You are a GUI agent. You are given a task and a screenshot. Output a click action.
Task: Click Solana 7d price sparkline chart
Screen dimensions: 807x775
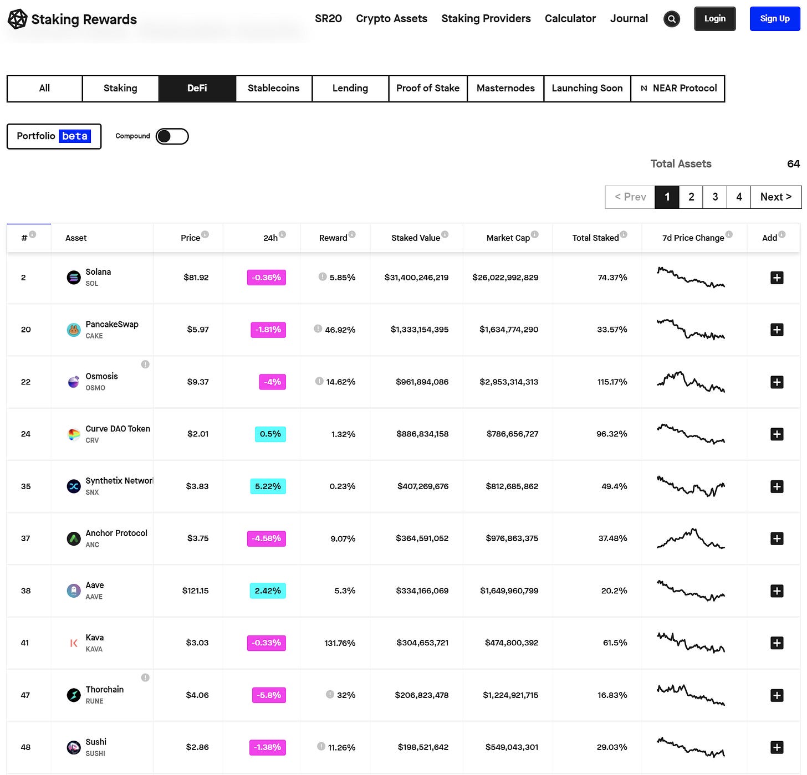[691, 278]
